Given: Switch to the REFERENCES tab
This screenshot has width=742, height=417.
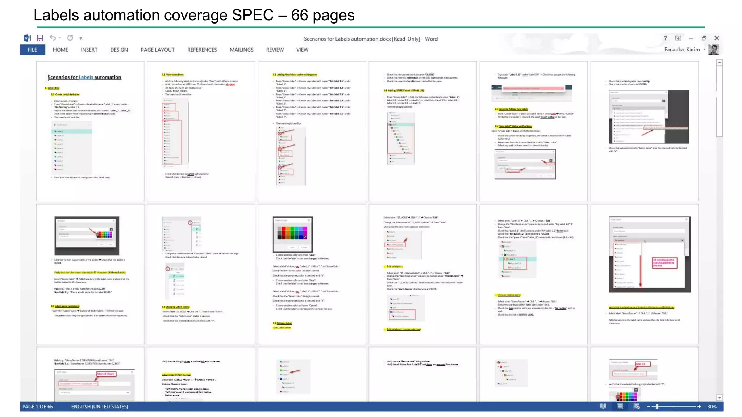Looking at the screenshot, I should [202, 50].
